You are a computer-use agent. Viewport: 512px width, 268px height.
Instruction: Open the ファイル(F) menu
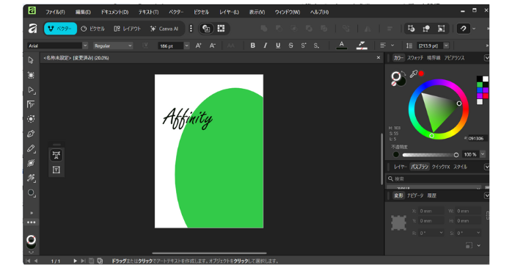(55, 12)
